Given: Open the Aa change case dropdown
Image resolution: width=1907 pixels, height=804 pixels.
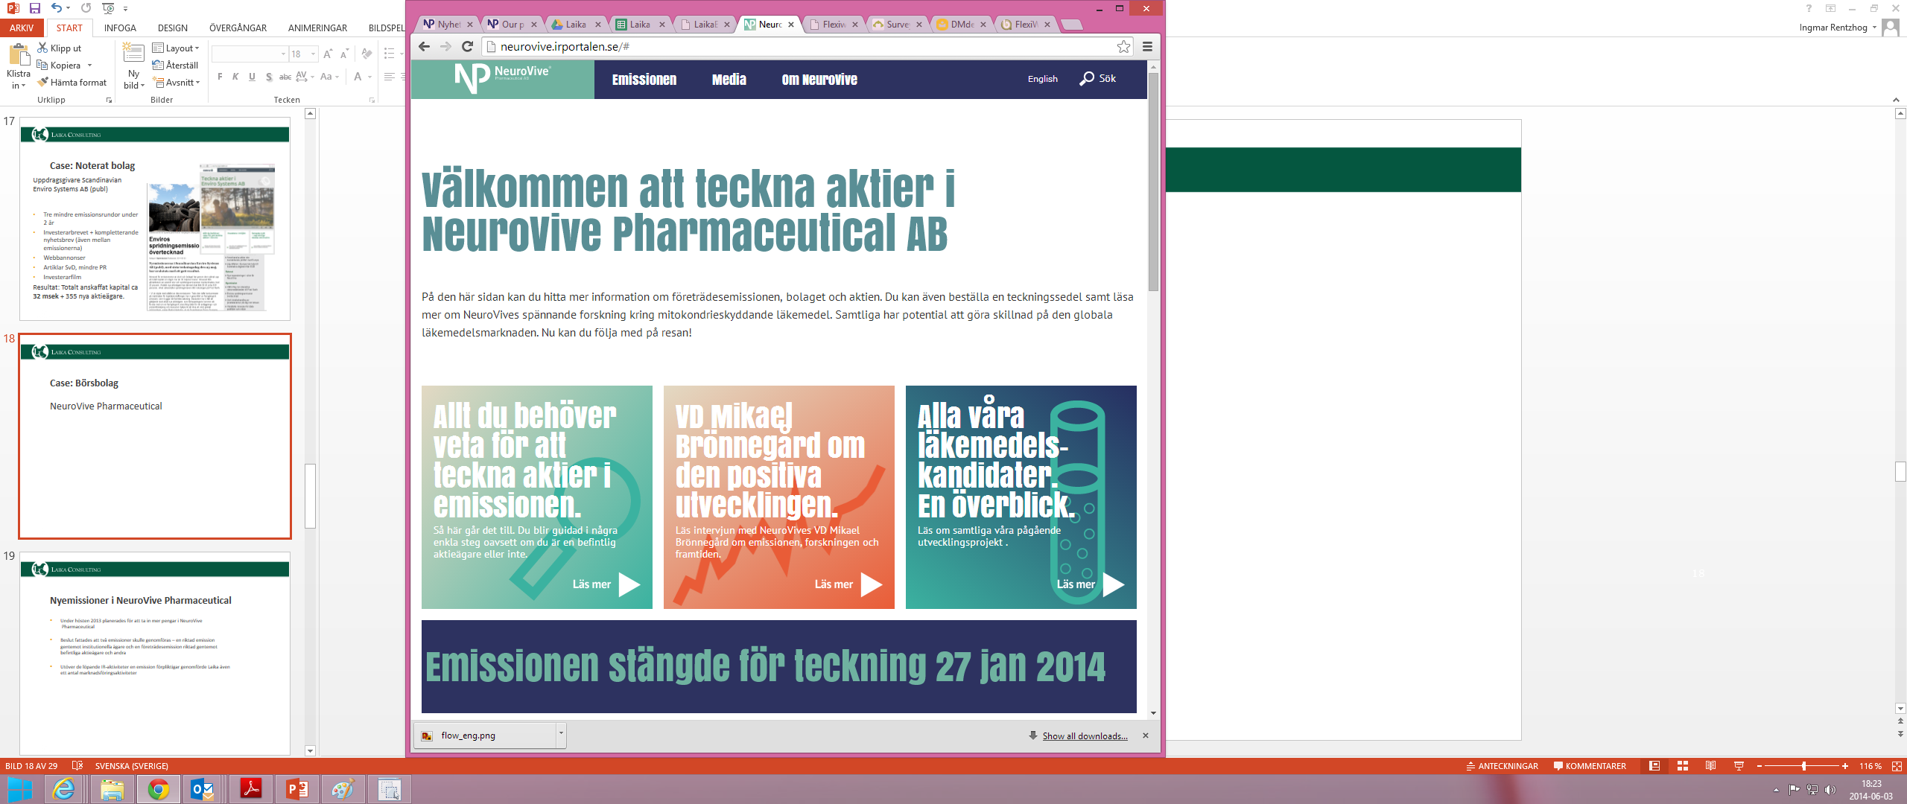Looking at the screenshot, I should (x=329, y=77).
